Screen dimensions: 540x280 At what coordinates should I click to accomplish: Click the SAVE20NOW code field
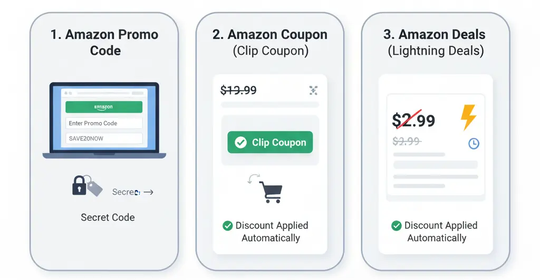click(x=104, y=138)
